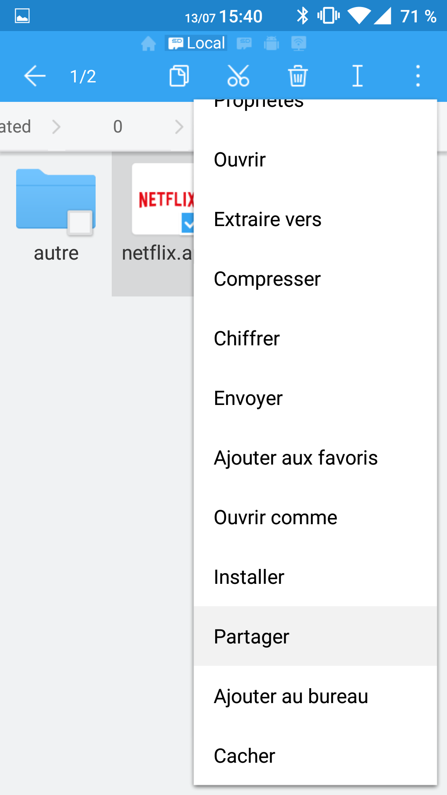Screen dimensions: 447x795
Task: Click the scissors cut icon
Action: point(238,76)
